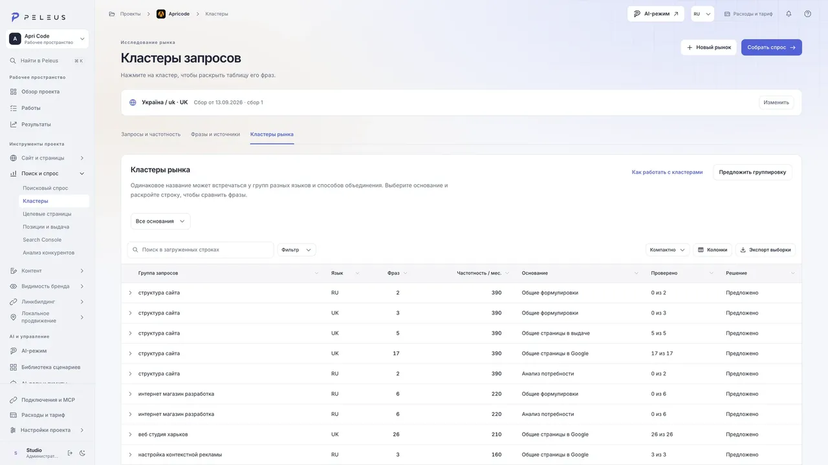This screenshot has width=828, height=465.
Task: Expand настройка контекстной рекламы row
Action: pyautogui.click(x=130, y=455)
